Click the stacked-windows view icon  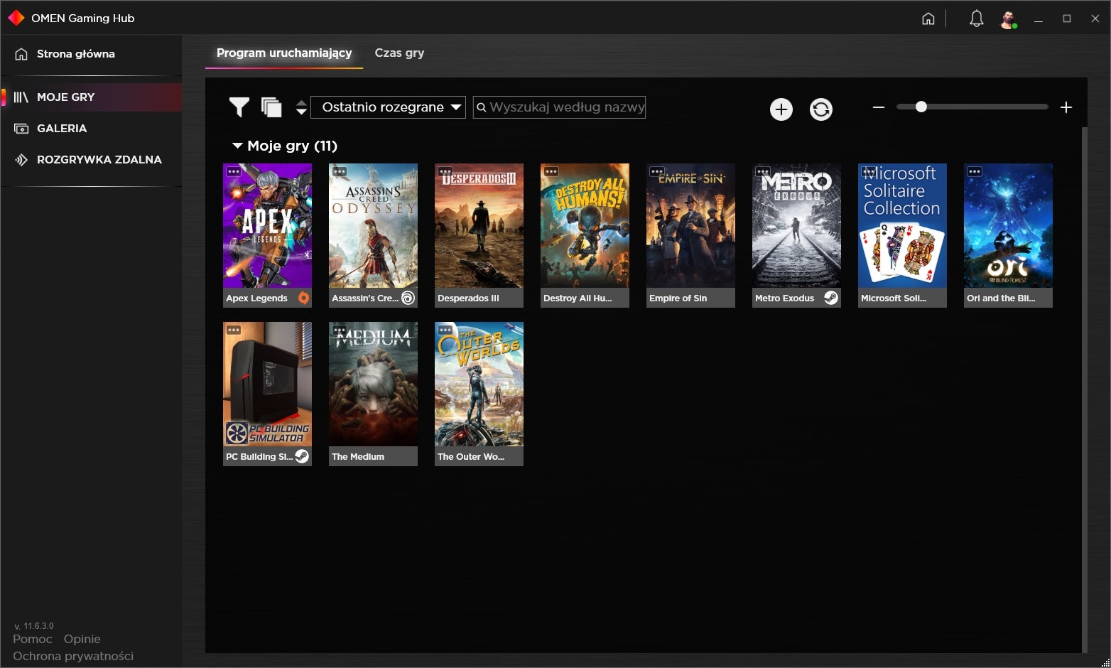coord(271,107)
